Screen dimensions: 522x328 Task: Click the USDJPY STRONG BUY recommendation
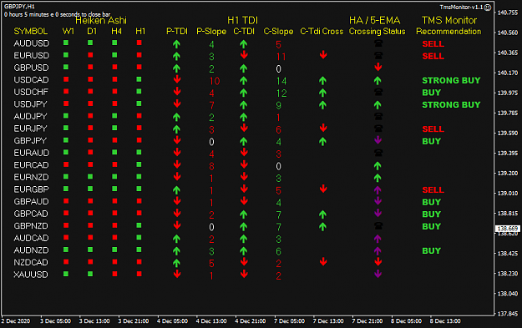(451, 104)
